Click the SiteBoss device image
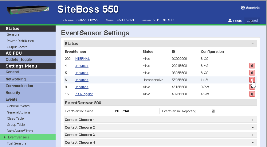The width and height of the screenshot is (267, 147). point(28,12)
